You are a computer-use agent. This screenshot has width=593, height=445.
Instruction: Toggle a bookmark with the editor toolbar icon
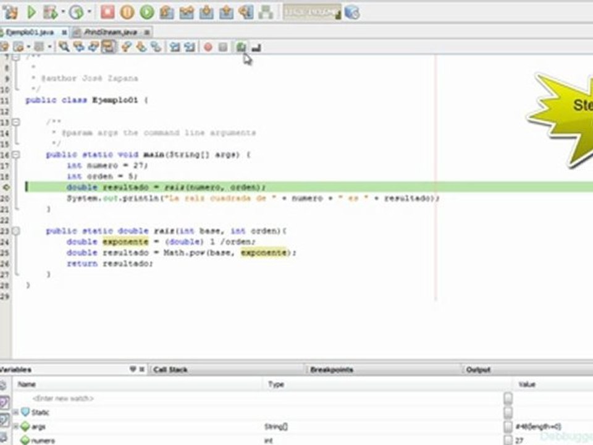coord(156,47)
